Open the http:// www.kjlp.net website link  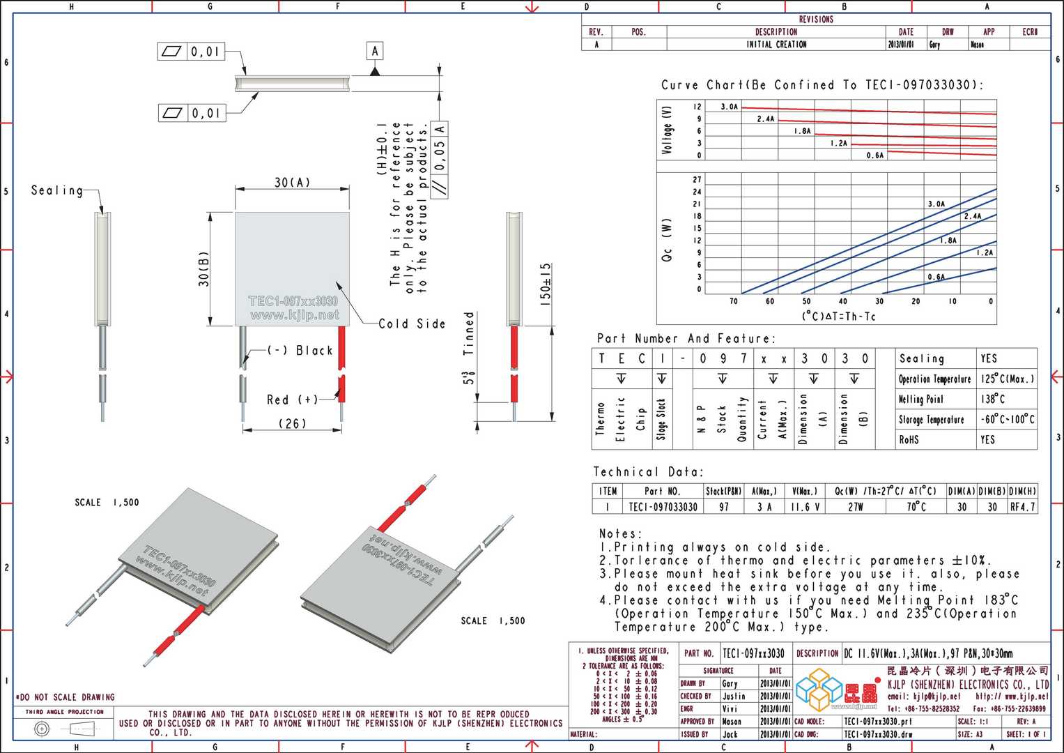pyautogui.click(x=1012, y=697)
